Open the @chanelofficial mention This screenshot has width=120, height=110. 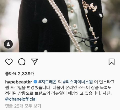click(21, 99)
